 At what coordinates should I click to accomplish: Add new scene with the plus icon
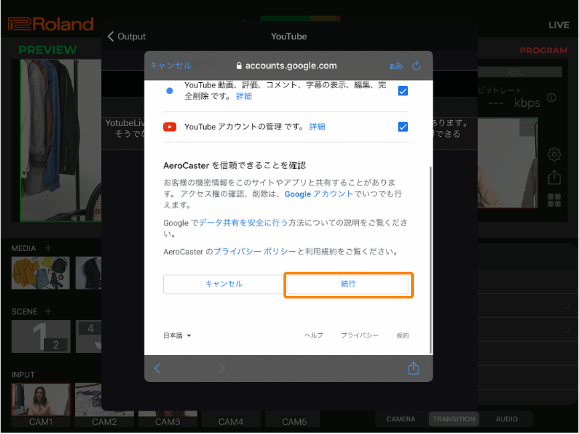click(x=48, y=311)
